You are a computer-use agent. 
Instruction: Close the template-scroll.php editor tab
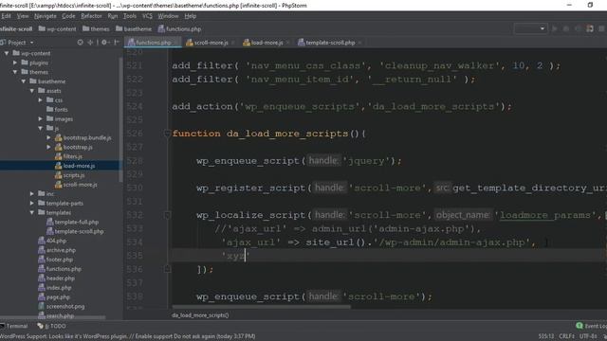coord(359,43)
